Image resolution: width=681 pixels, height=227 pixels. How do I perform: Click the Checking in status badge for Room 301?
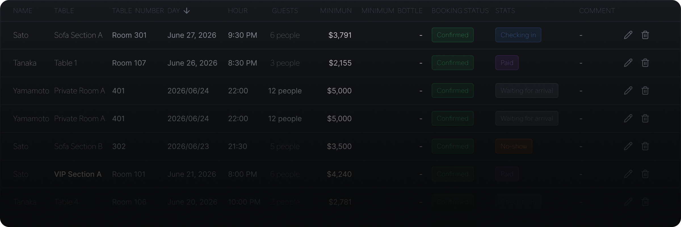[x=518, y=35]
